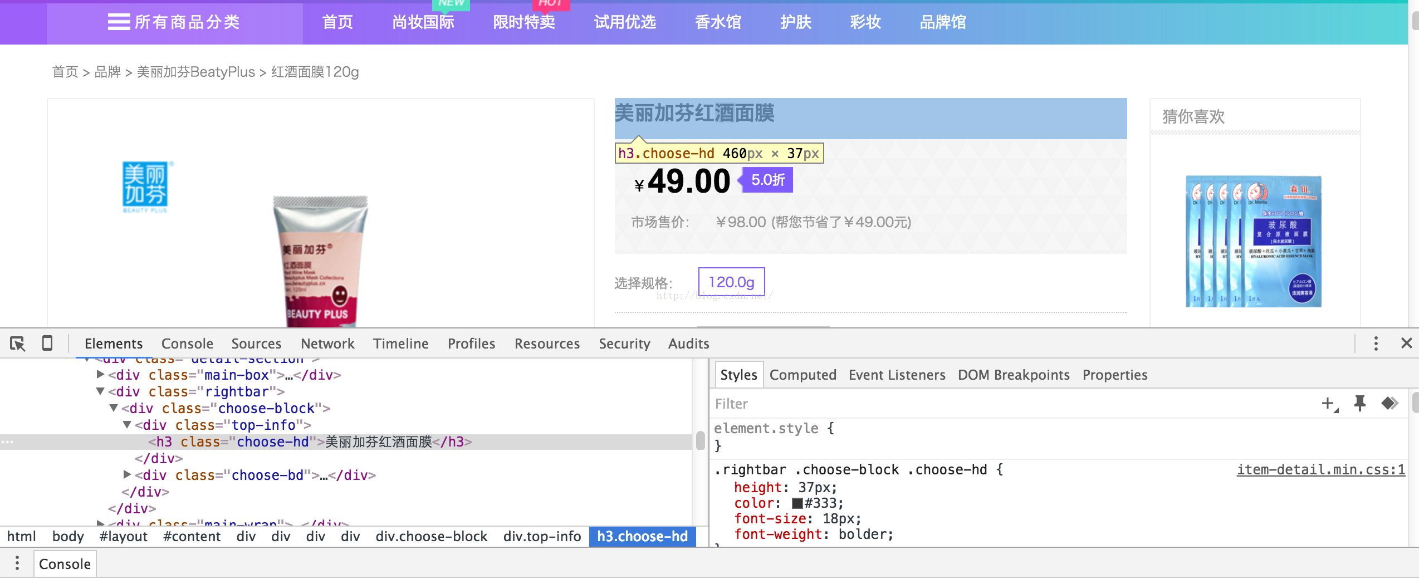Screen dimensions: 1419x579
Task: Click the h3 choose-hd DOM line
Action: (x=345, y=441)
